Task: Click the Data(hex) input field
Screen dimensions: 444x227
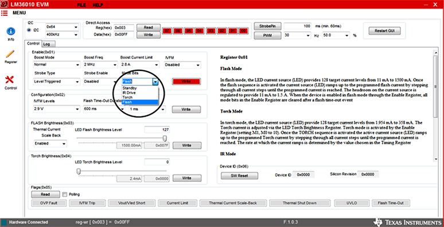Action: (124, 34)
